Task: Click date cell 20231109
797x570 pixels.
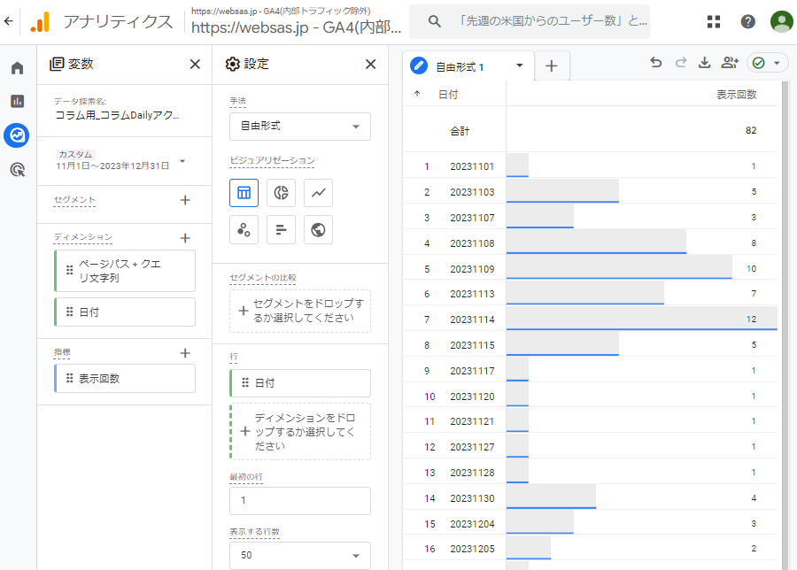Action: point(472,269)
